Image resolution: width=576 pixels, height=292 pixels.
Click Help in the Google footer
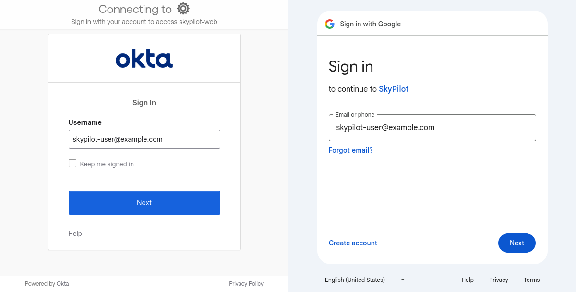[x=467, y=280]
